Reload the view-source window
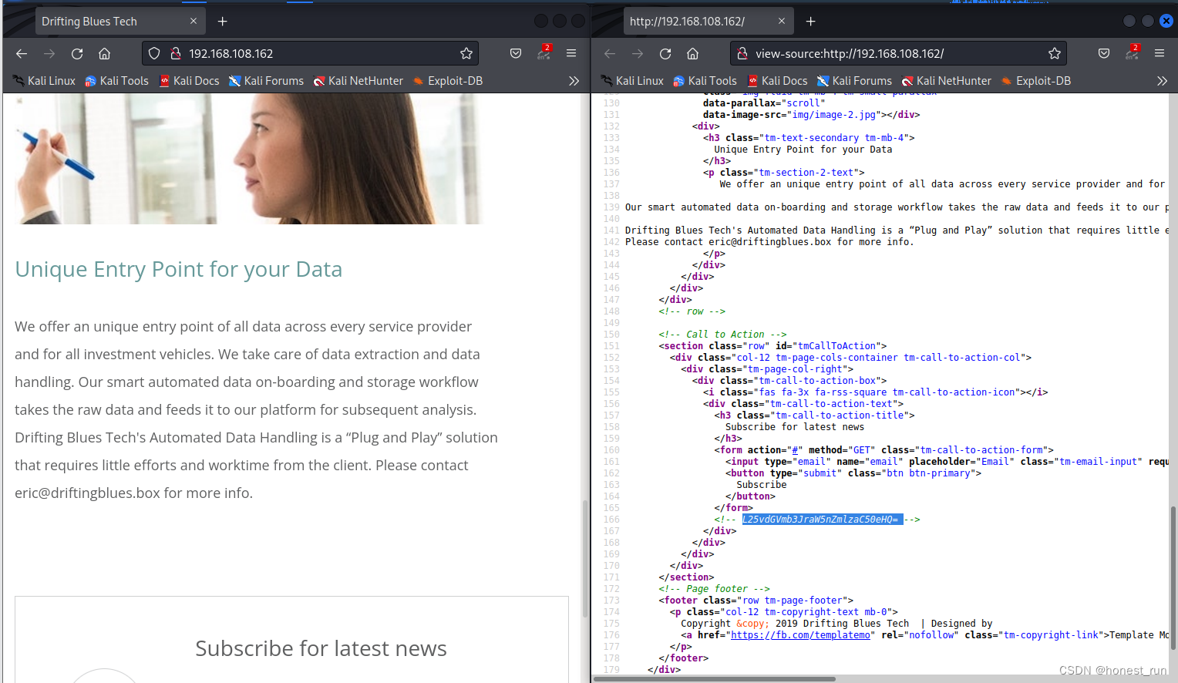1178x683 pixels. point(665,53)
